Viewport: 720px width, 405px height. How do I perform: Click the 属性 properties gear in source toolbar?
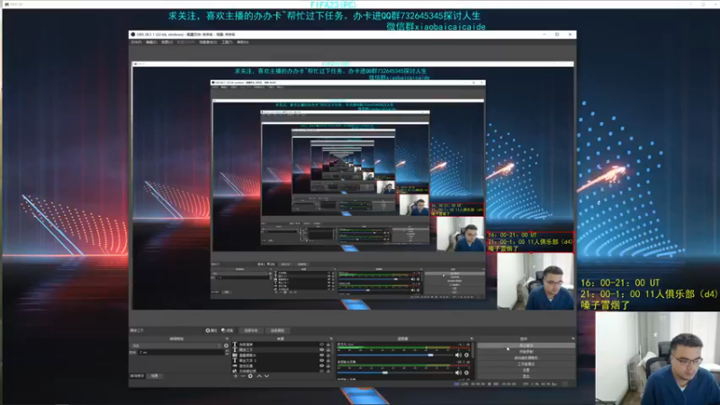point(211,330)
